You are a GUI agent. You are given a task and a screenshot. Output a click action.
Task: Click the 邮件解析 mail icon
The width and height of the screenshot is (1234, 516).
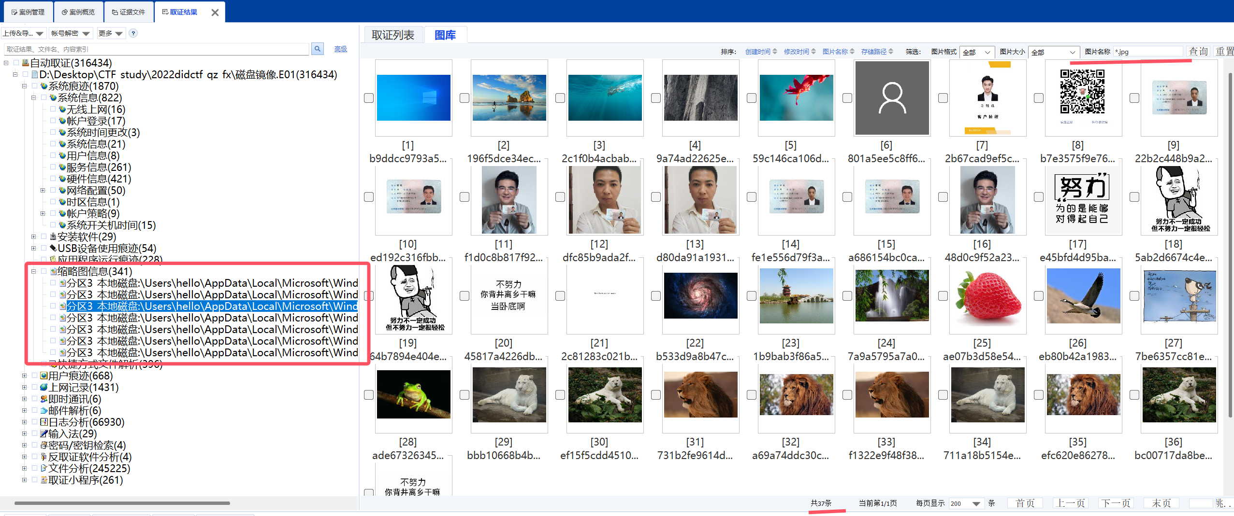pos(44,411)
